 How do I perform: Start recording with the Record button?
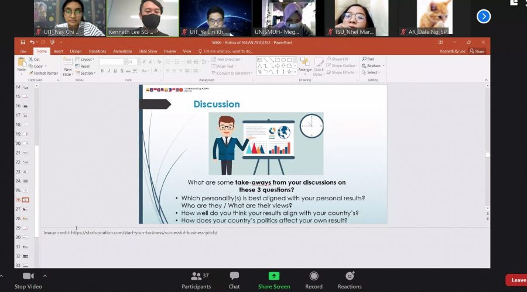[314, 276]
